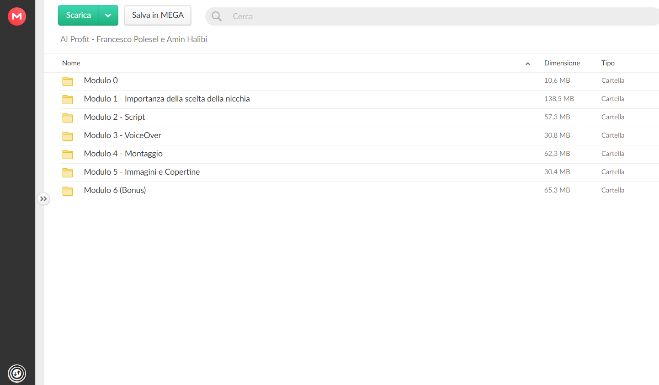Click AI Profit breadcrumb folder title
The image size is (659, 385).
[133, 39]
